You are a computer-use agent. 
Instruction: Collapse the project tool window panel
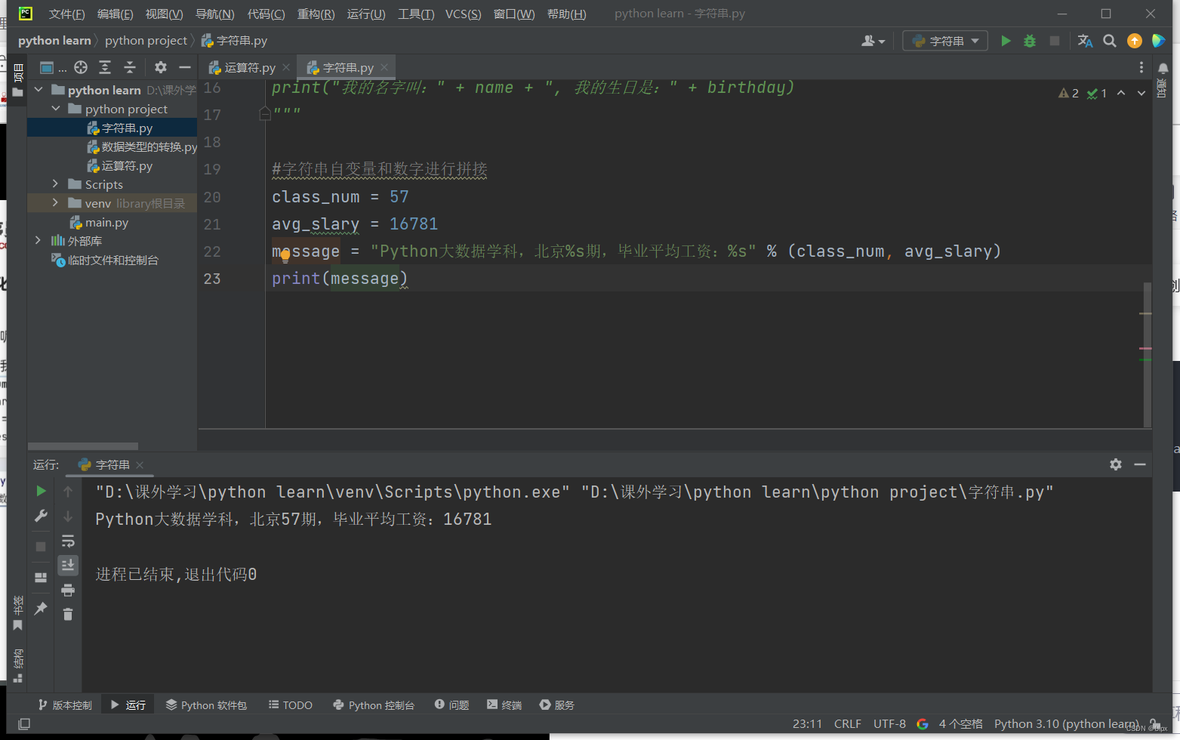pos(185,67)
